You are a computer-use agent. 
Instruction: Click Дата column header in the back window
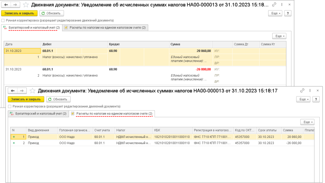click(22, 44)
